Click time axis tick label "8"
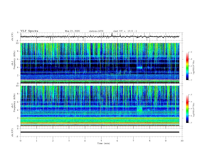Screen dimensions: 205x158 coord(150,141)
